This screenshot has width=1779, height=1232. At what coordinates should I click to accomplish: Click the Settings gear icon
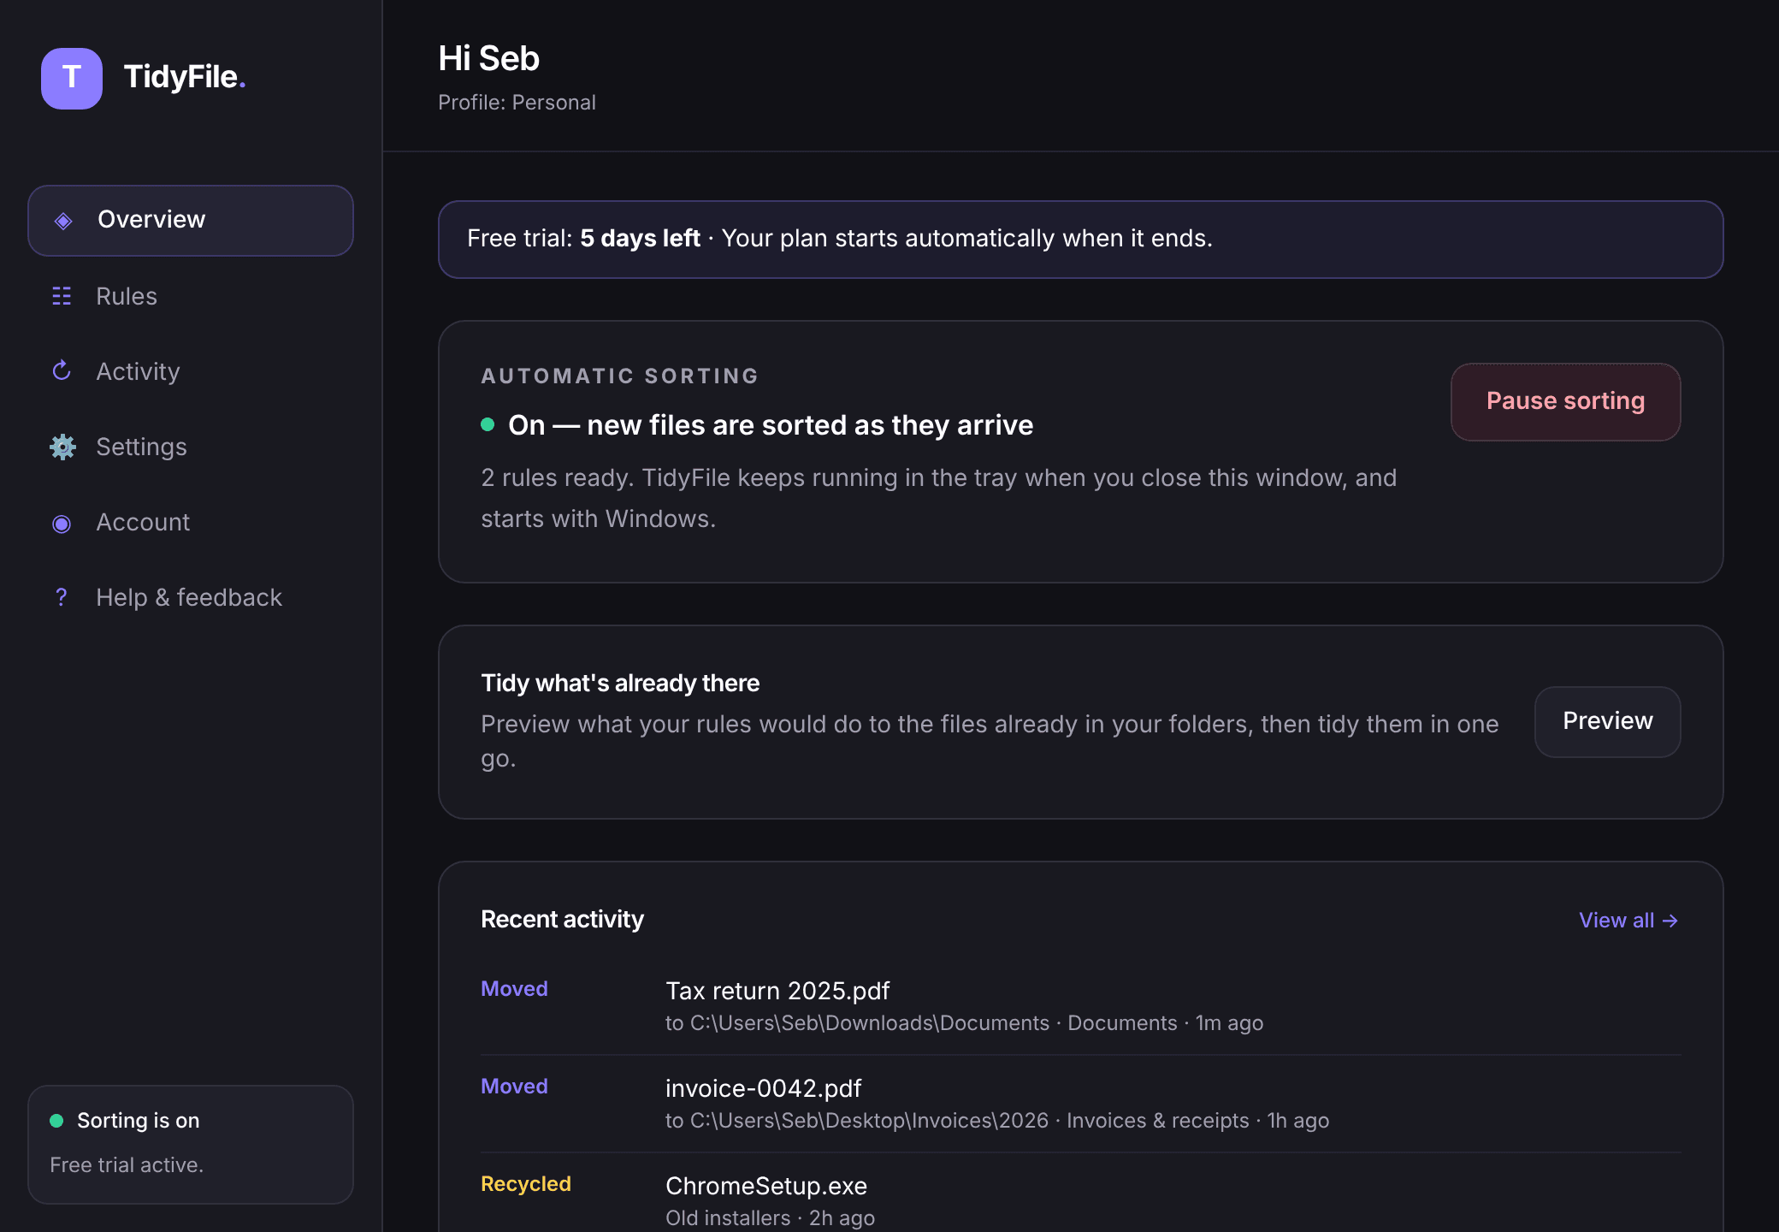62,447
